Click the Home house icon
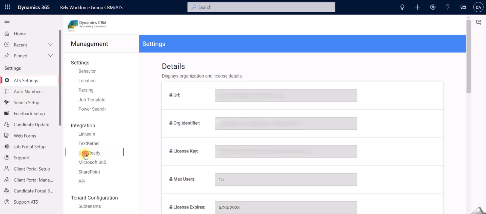The width and height of the screenshot is (486, 214). (7, 34)
